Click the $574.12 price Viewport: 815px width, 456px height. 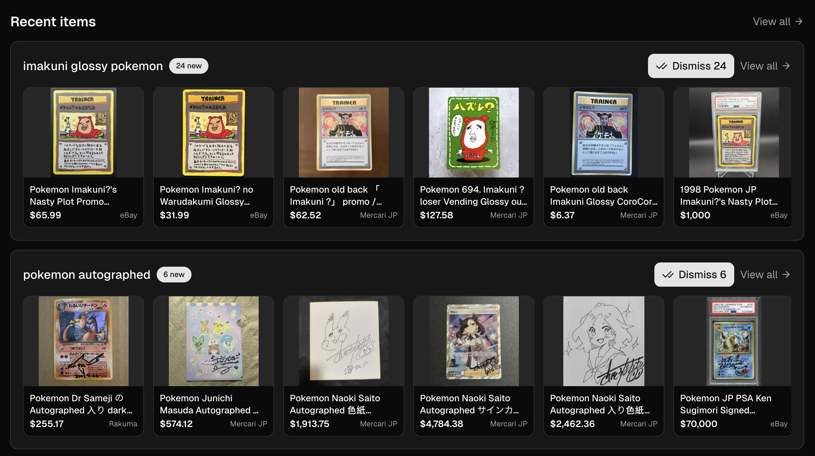click(x=176, y=424)
